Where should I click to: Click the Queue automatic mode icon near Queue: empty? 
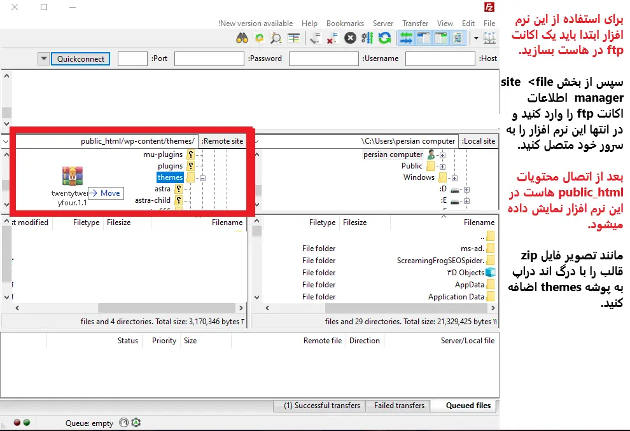tap(136, 422)
